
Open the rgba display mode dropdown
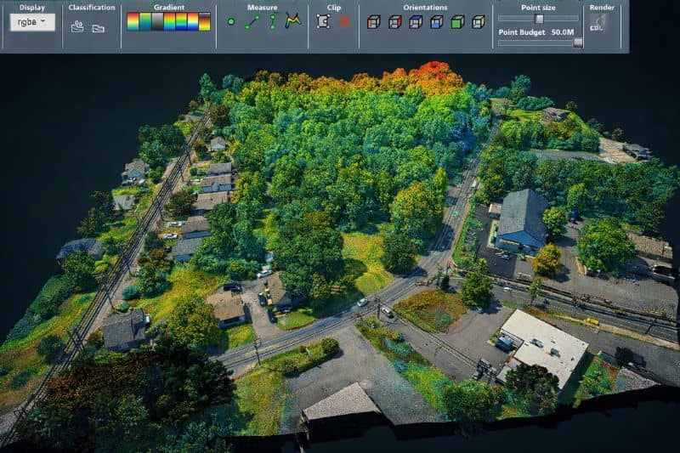[x=32, y=22]
